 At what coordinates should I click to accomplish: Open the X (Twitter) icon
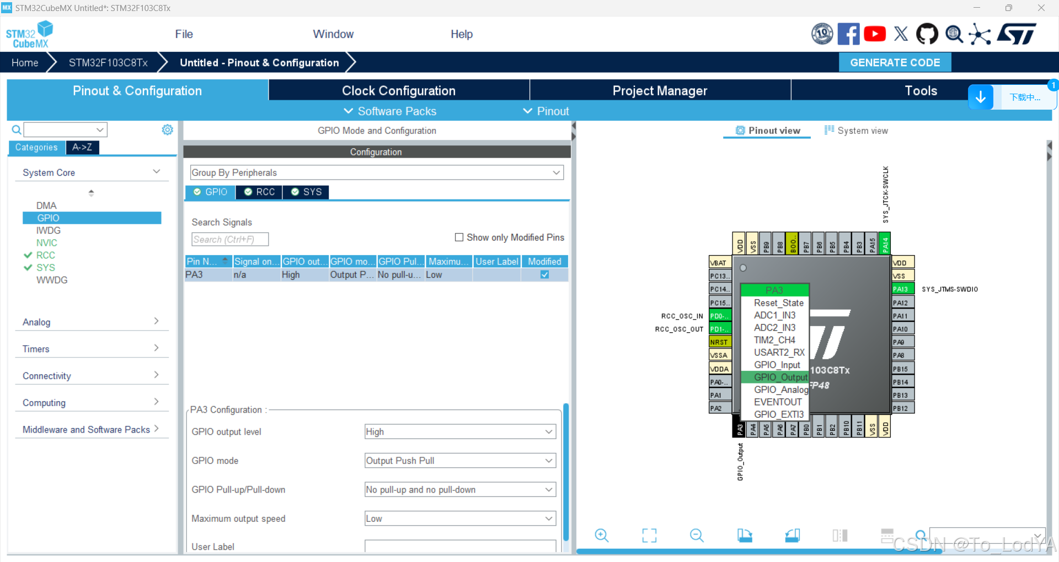click(901, 34)
